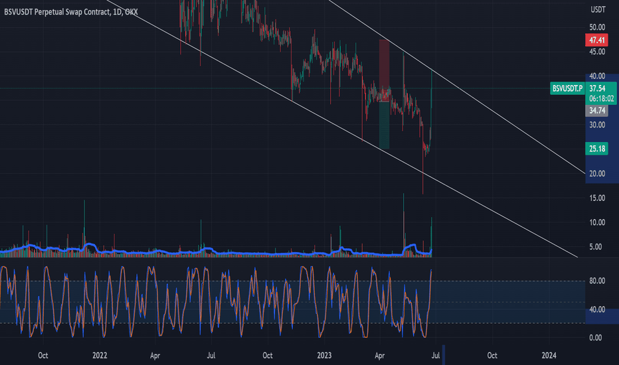Click the 40.00 oscillator scale label
The height and width of the screenshot is (365, 619).
tap(597, 309)
